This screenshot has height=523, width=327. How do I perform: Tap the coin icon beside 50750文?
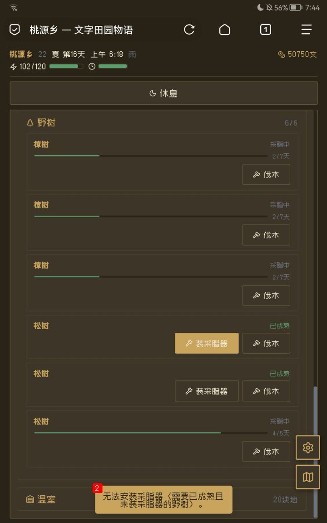coord(282,54)
